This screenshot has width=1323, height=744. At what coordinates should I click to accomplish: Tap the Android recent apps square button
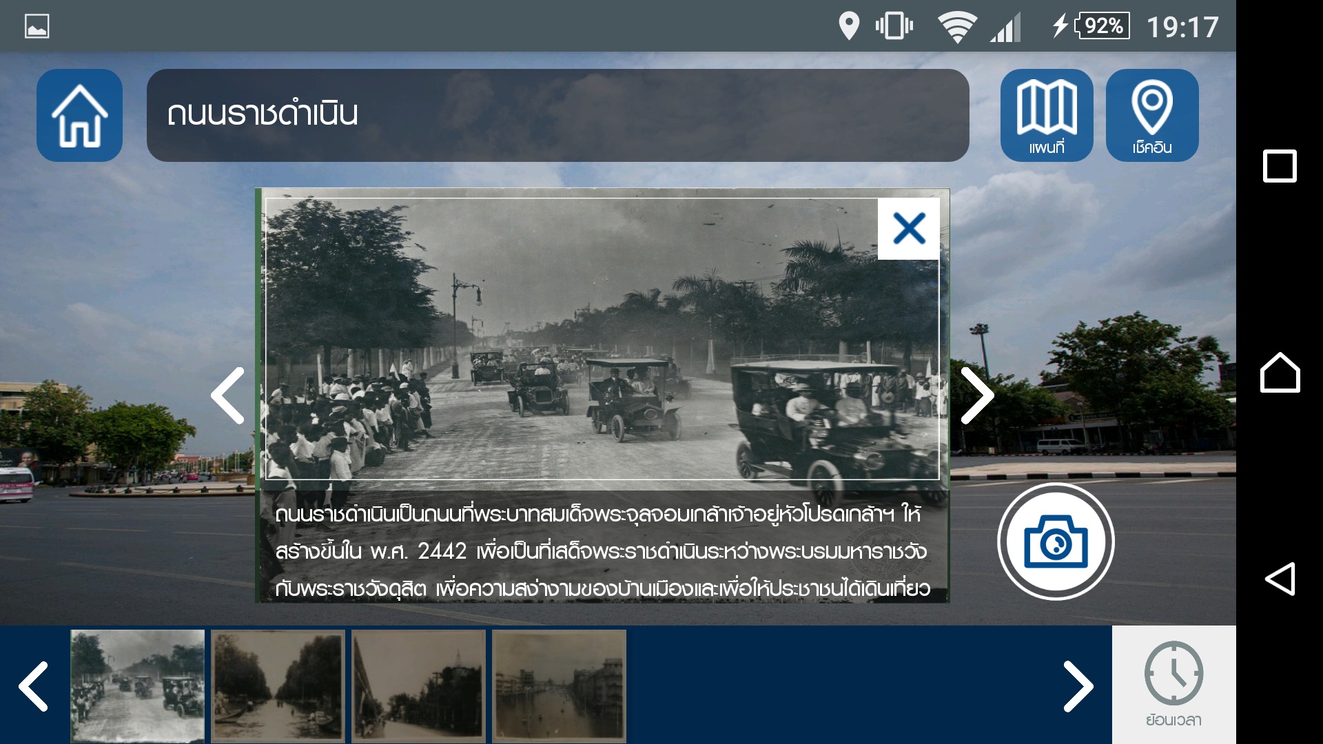point(1280,166)
